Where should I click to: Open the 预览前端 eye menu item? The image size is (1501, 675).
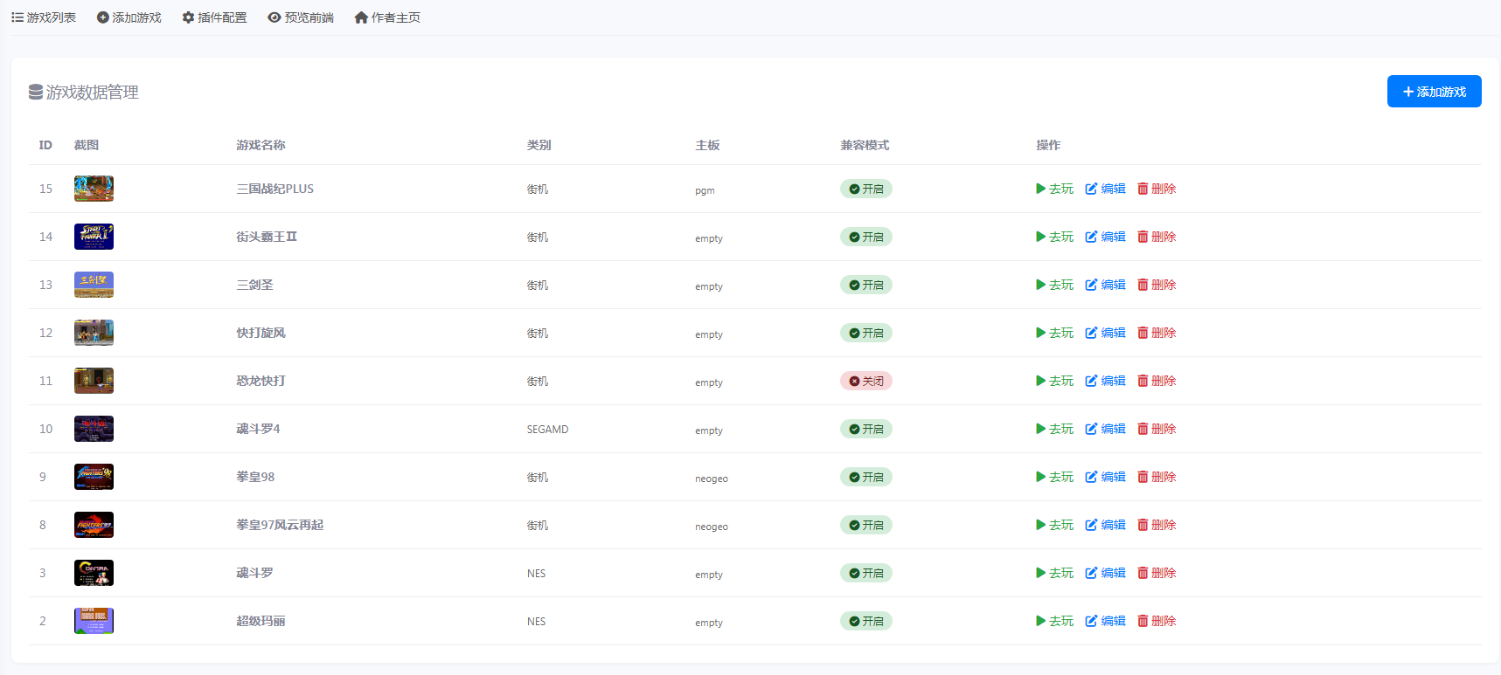301,17
